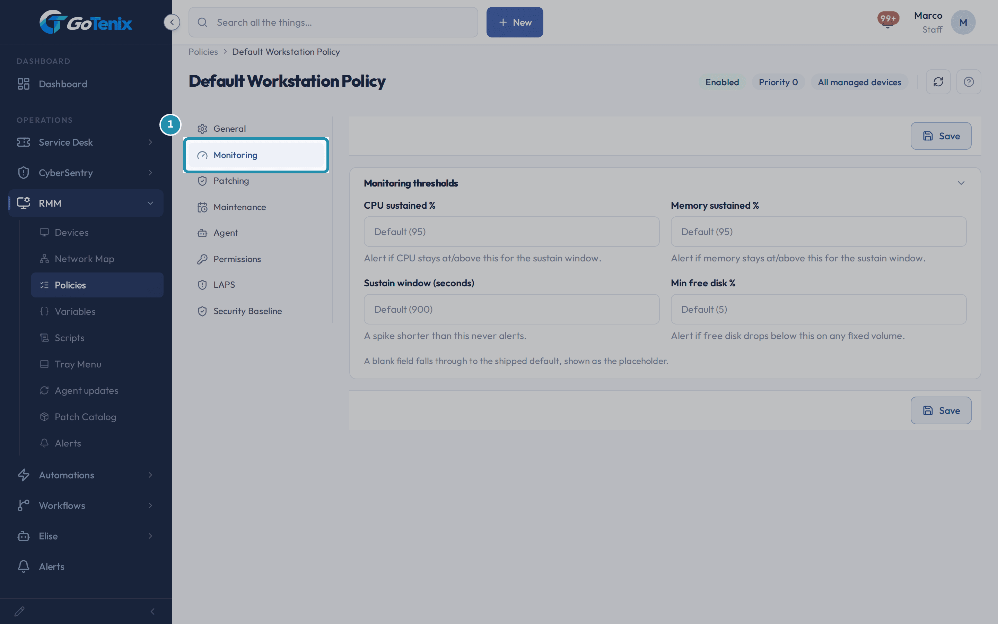Click the CPU sustained % field

coord(511,232)
